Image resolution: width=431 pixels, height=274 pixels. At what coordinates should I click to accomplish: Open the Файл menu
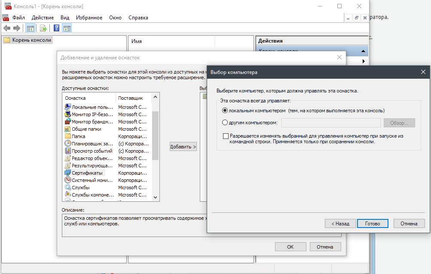point(18,18)
